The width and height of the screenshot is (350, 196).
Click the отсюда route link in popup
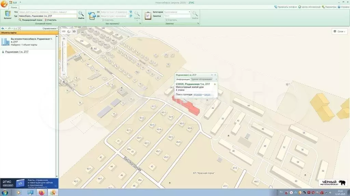(198, 95)
